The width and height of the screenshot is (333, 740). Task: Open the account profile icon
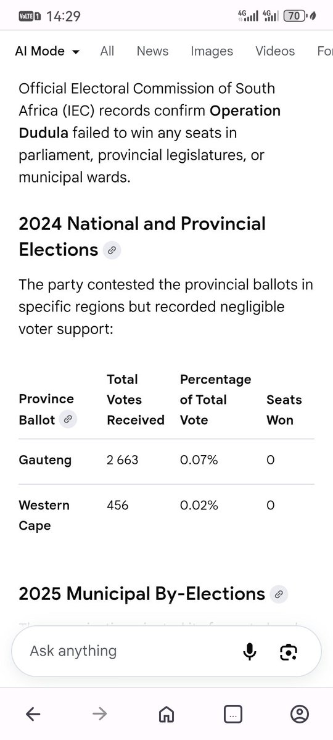pos(299,714)
